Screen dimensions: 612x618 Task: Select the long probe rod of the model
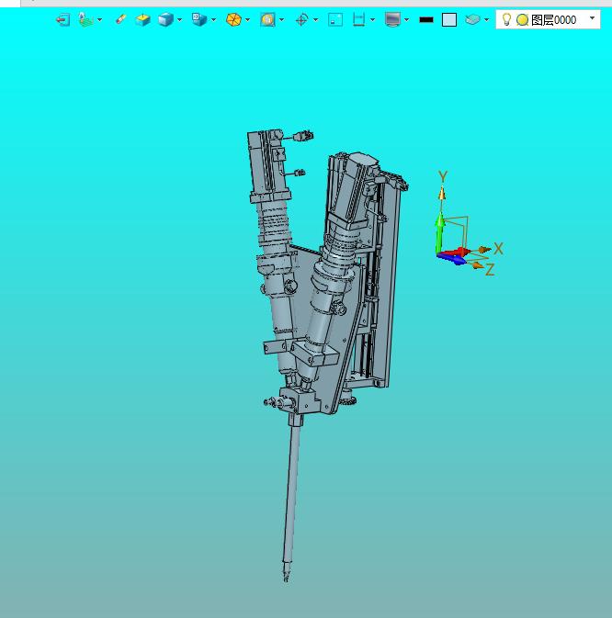coord(292,493)
